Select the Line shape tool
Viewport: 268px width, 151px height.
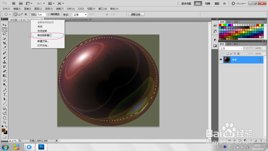click(x=5, y=103)
